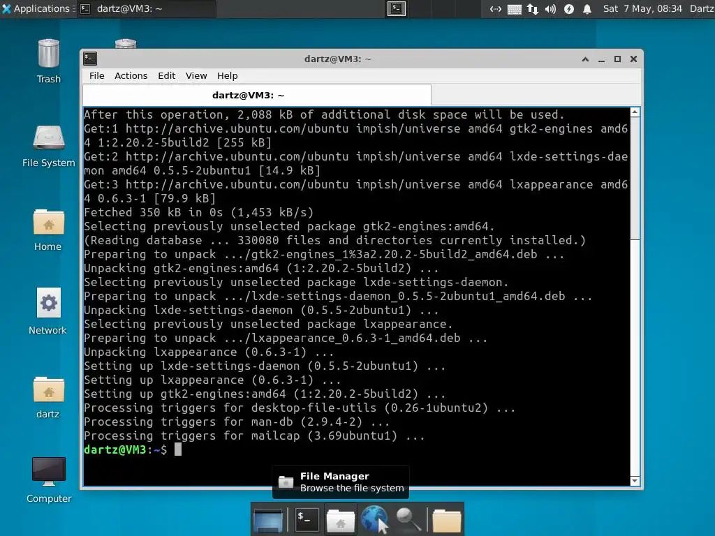Open the View menu in the terminal
Screen dimensions: 715x536
196,75
